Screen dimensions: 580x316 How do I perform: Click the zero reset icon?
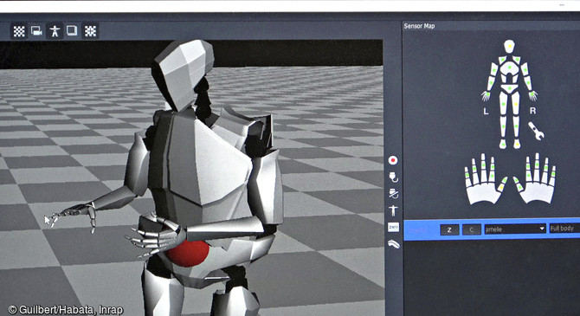point(393,227)
